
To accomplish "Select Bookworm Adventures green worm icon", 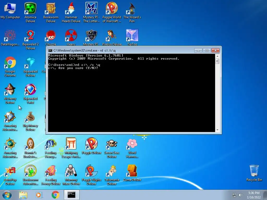I will click(x=30, y=175).
